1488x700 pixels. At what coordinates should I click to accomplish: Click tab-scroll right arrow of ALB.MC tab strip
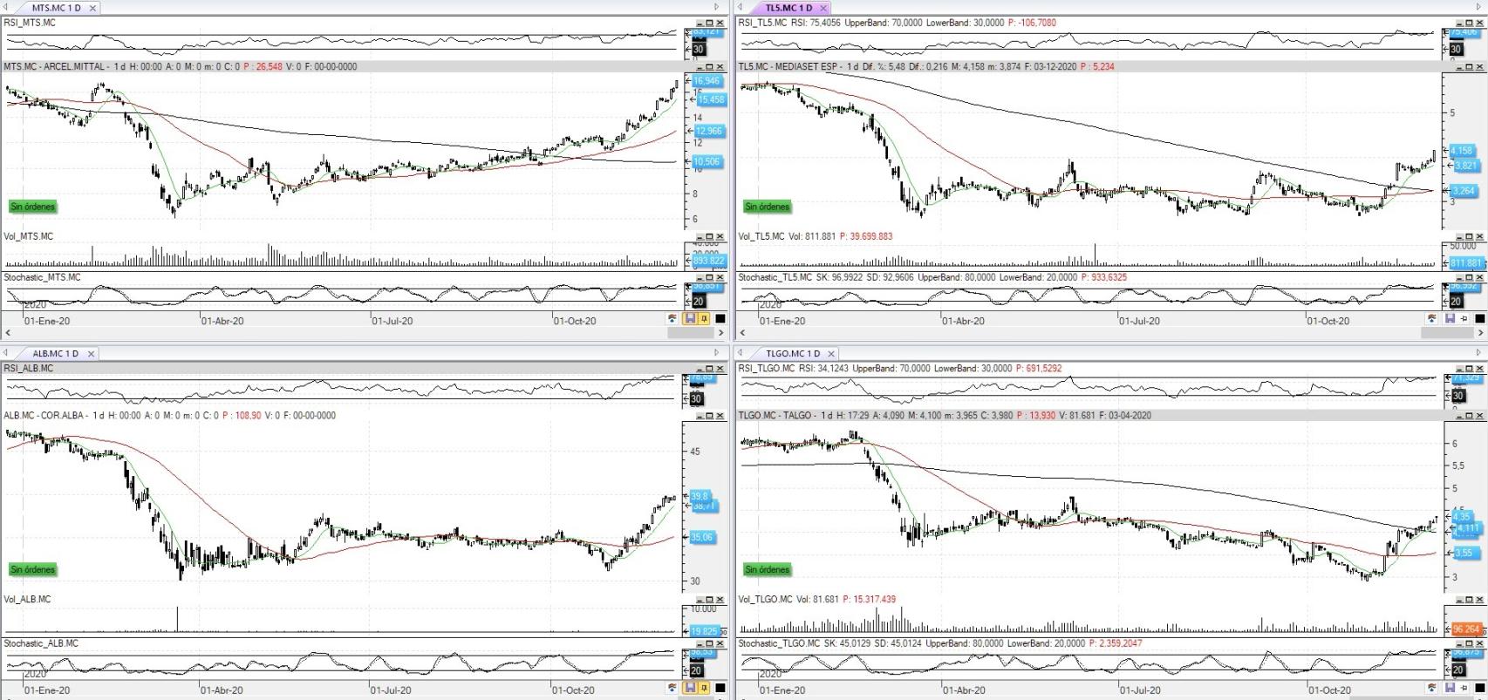coord(718,354)
